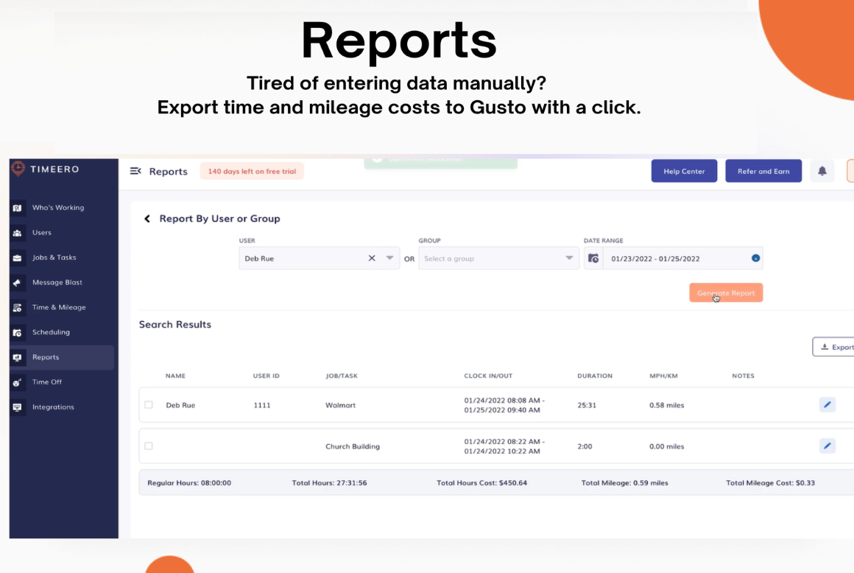Click Total Hours Cost: $450.64
Image resolution: width=854 pixels, height=573 pixels.
481,482
